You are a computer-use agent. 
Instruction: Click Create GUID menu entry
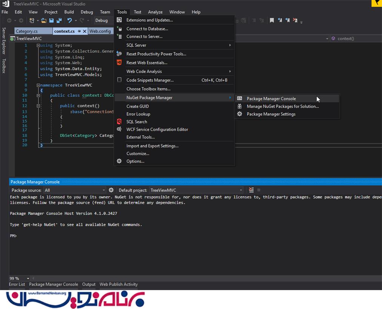pos(174,106)
